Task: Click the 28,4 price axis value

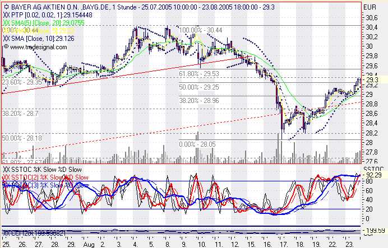Action: click(x=372, y=123)
